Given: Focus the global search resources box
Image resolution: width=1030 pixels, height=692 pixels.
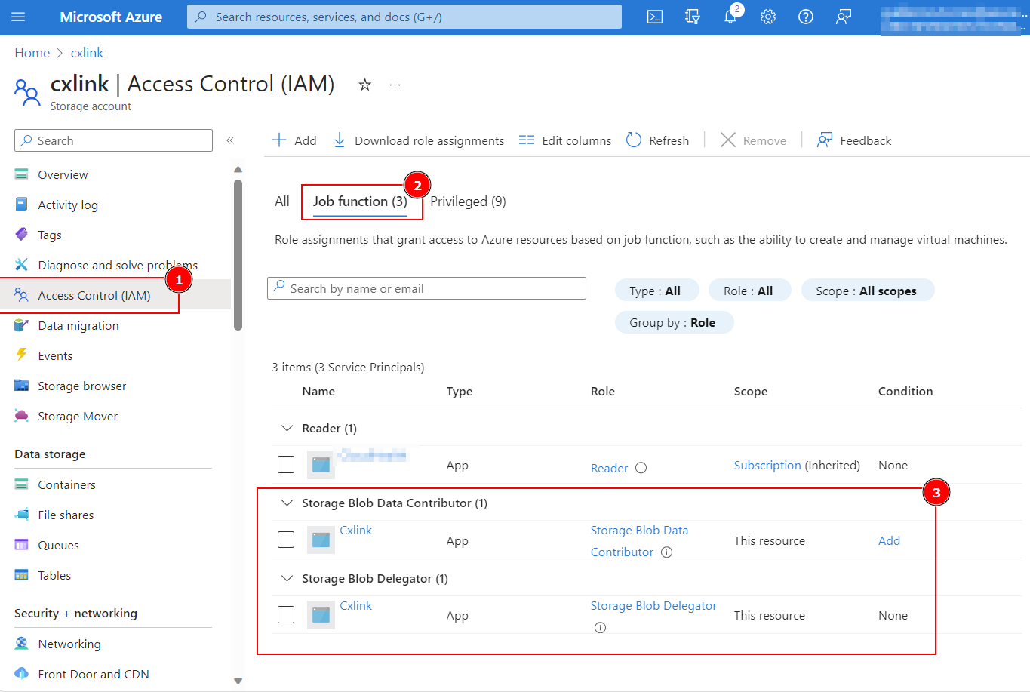Looking at the screenshot, I should pyautogui.click(x=404, y=17).
